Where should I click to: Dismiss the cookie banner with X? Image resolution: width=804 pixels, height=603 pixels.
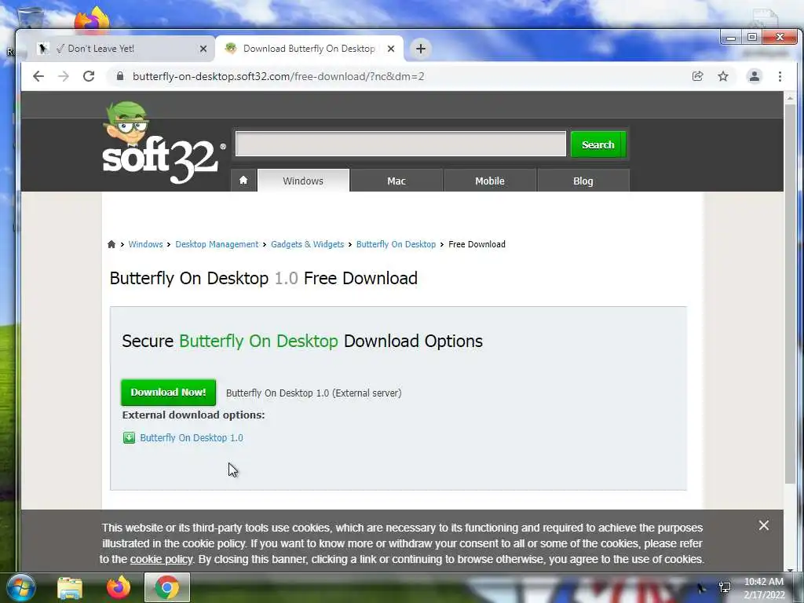pos(763,525)
